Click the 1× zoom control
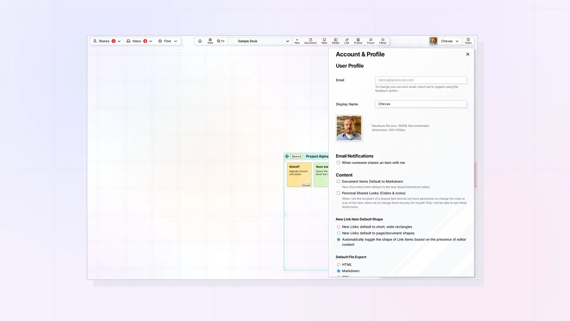570x321 pixels. [221, 41]
